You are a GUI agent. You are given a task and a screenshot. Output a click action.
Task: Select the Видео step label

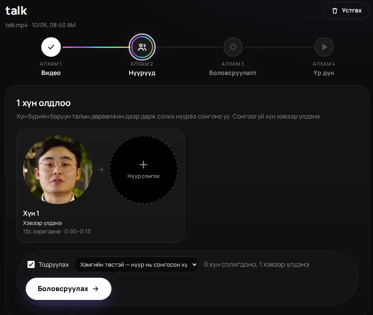(51, 73)
